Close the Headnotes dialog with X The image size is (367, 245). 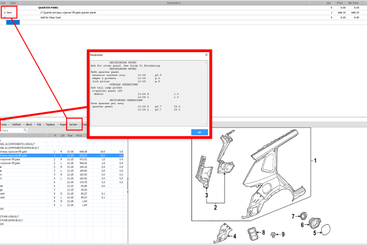[206, 55]
